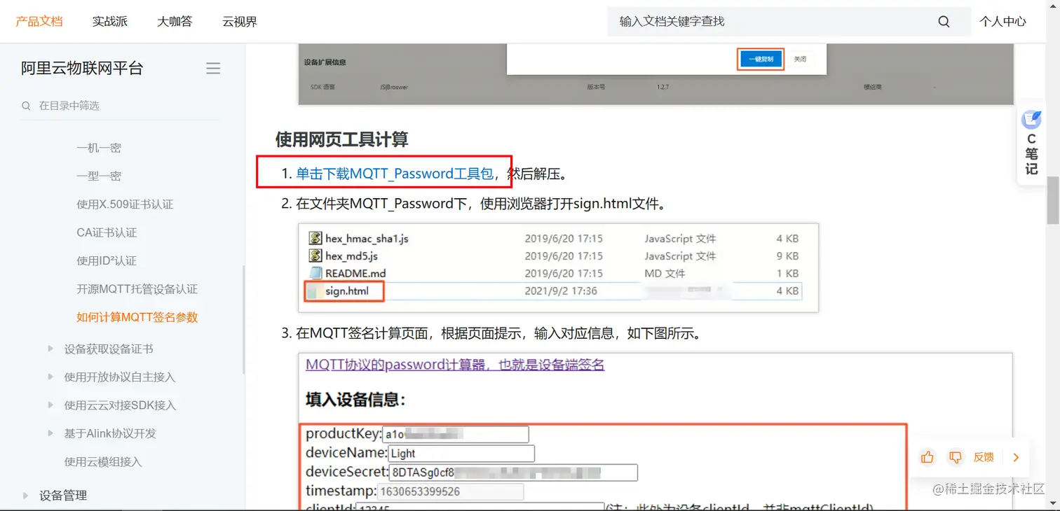Click the MQTT协议的password计算器 link
This screenshot has height=511, width=1060.
(455, 365)
